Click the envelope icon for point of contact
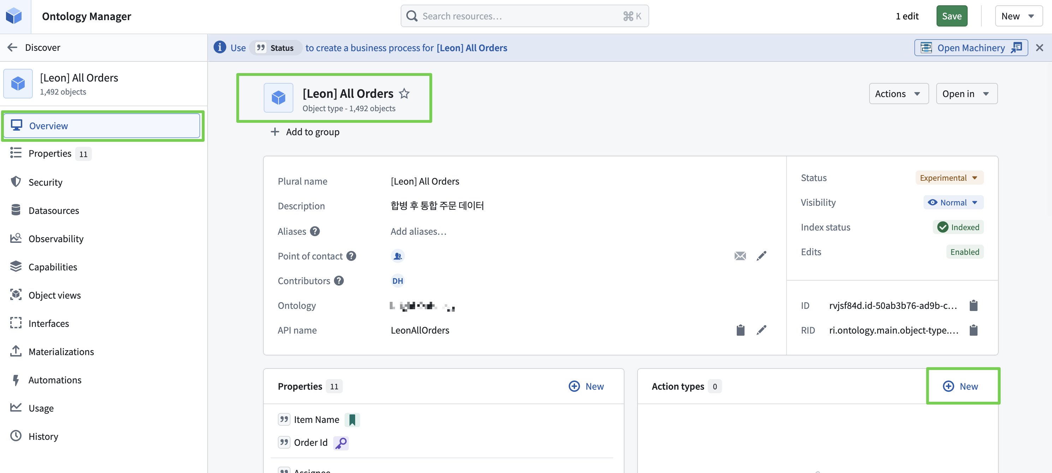1052x473 pixels. point(740,256)
